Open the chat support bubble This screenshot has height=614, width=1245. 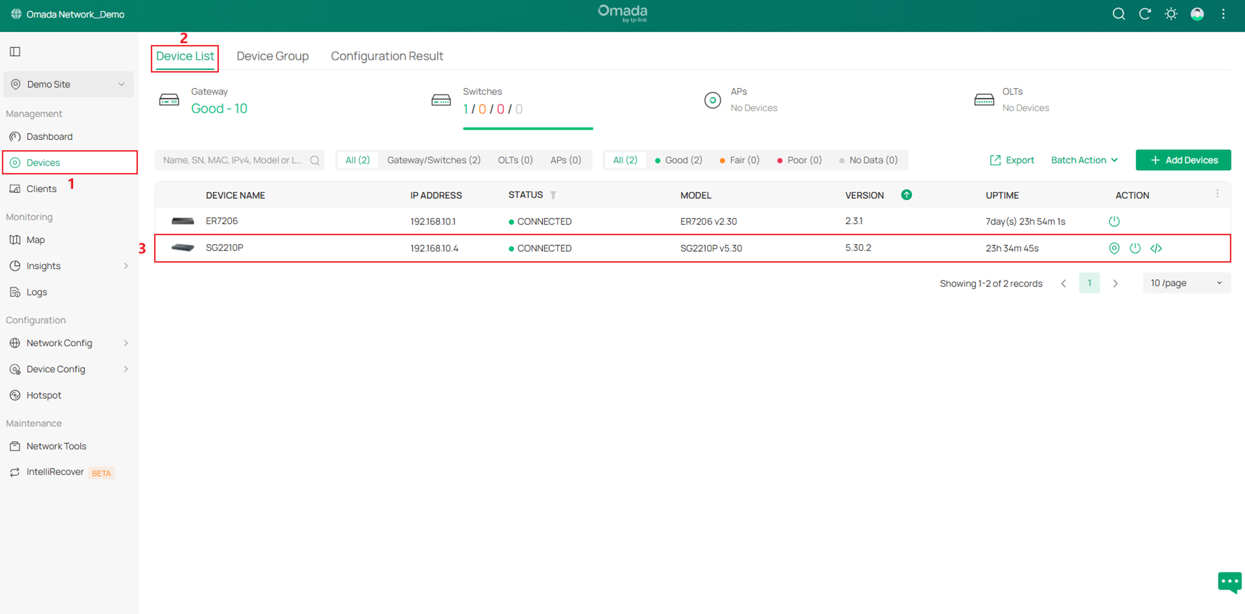[x=1229, y=582]
